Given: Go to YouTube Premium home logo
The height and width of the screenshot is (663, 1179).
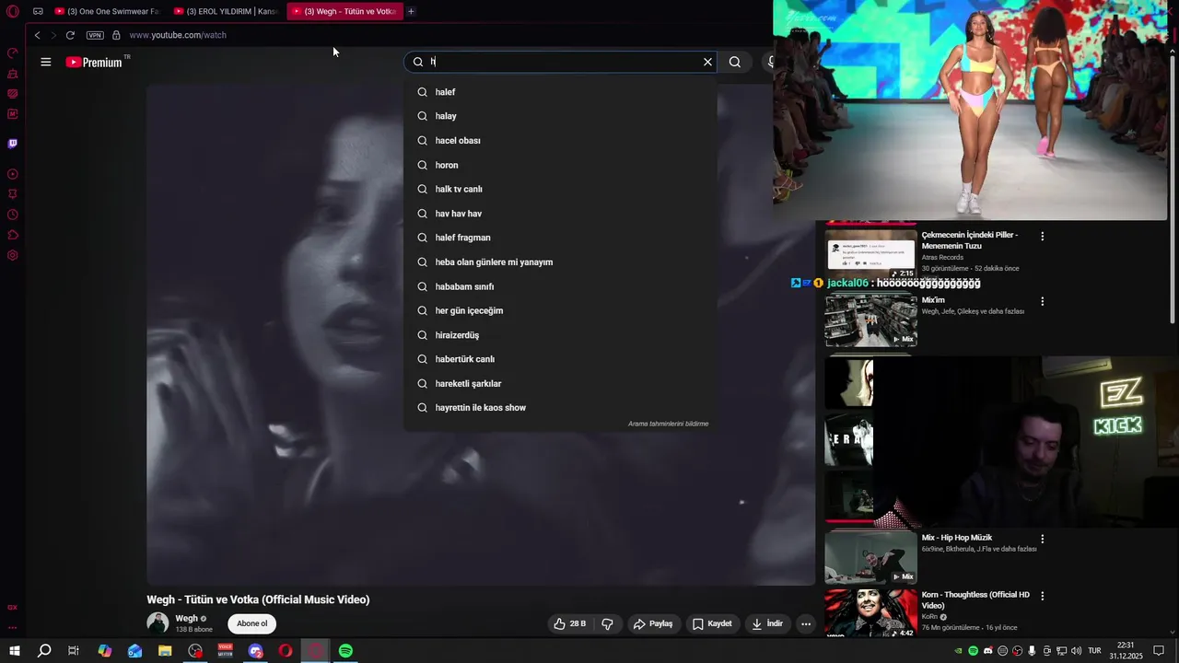Looking at the screenshot, I should tap(94, 62).
